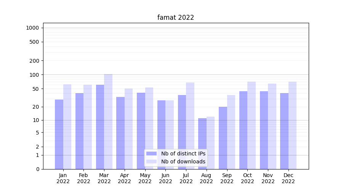The height and width of the screenshot is (190, 343).
Task: Click the Mar 2022 downloads bar
Action: coord(108,122)
